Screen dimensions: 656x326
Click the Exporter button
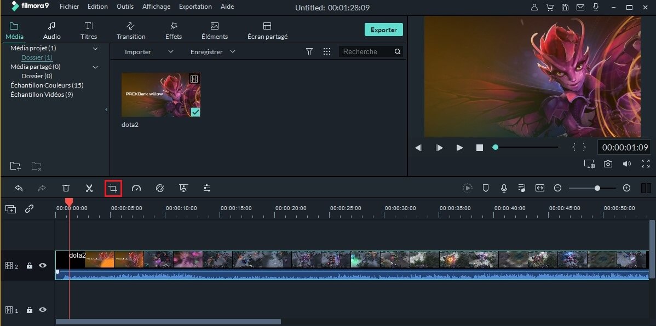pyautogui.click(x=384, y=30)
